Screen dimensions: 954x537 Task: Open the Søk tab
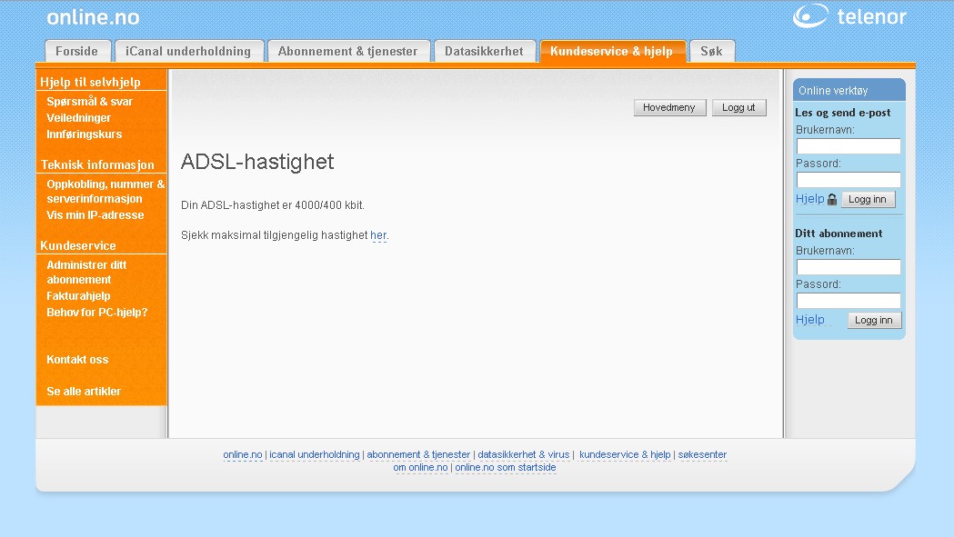point(712,51)
